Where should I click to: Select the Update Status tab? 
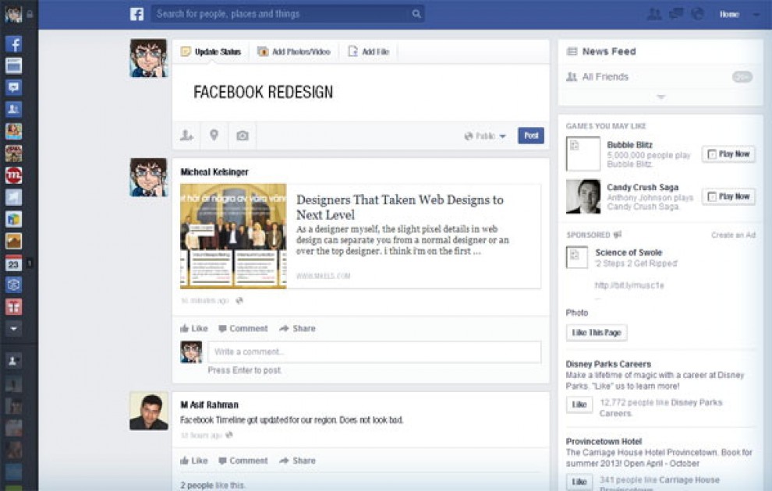[x=211, y=51]
